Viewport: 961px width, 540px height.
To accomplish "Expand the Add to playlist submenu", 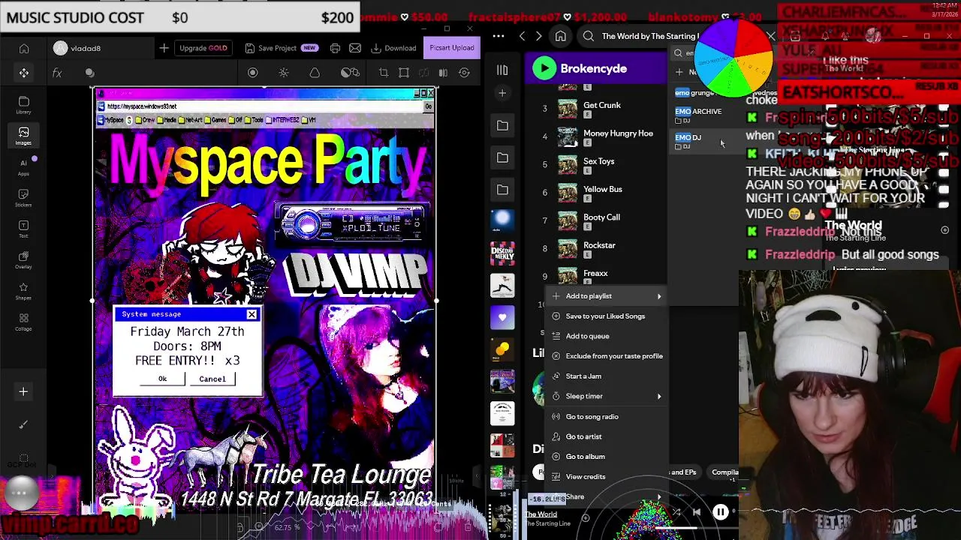I will coord(608,295).
